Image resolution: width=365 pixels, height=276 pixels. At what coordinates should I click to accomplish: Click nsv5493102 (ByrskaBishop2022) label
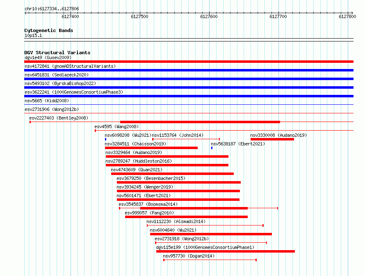click(60, 83)
